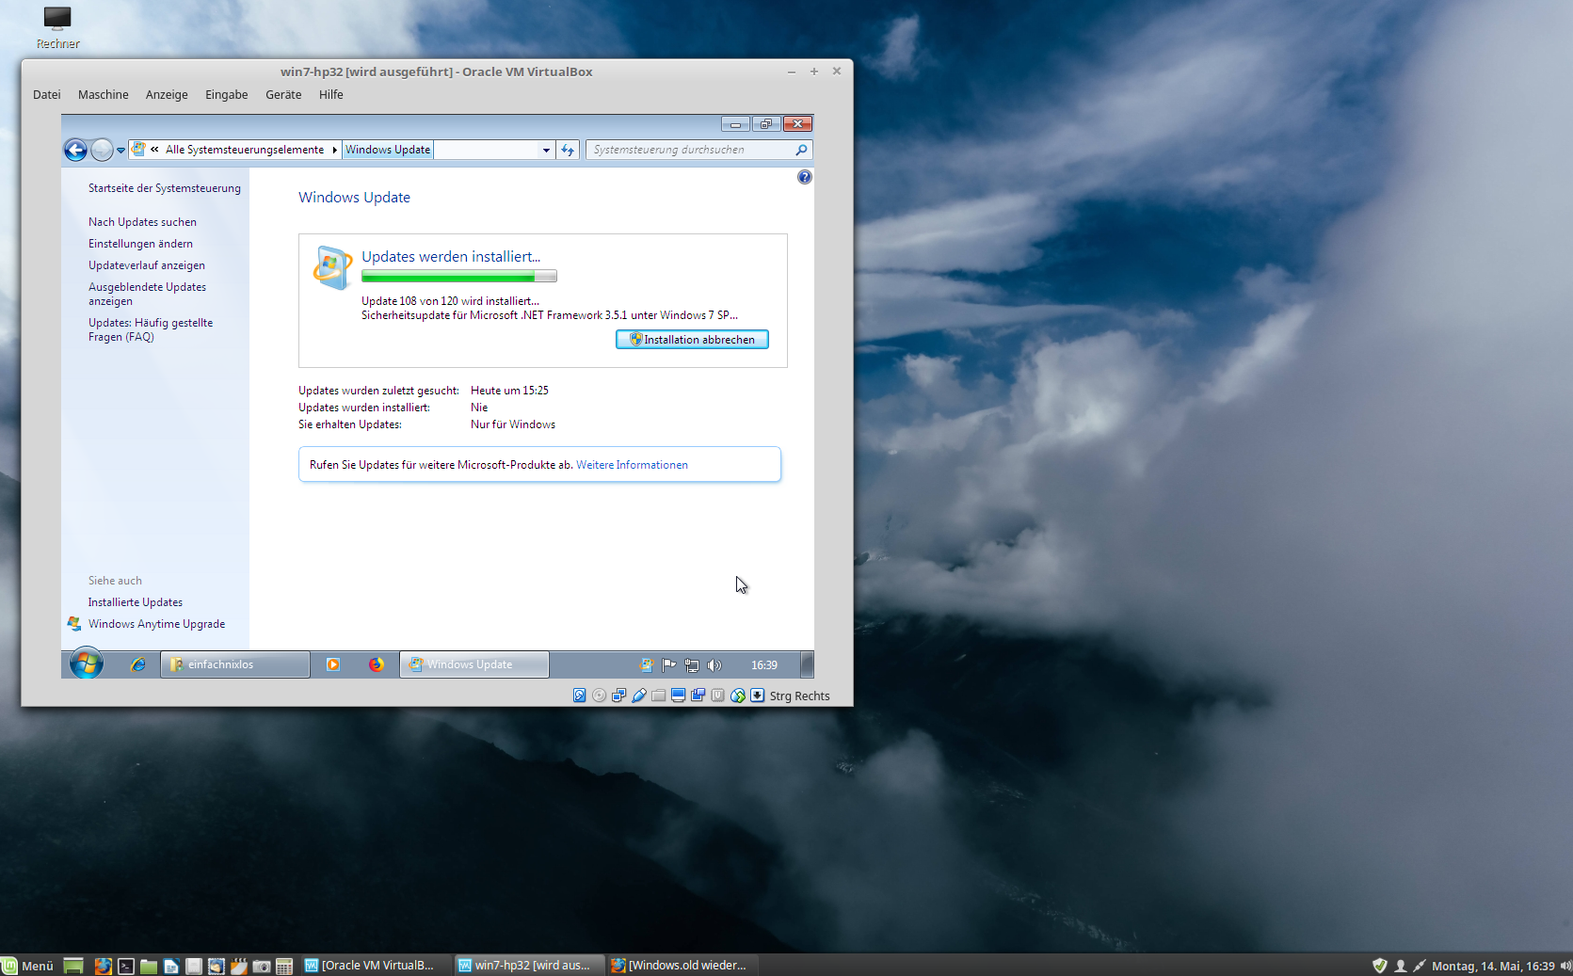Image resolution: width=1573 pixels, height=976 pixels.
Task: Open 'Ausgeblendete Updates anzeigen' link
Action: (x=147, y=294)
